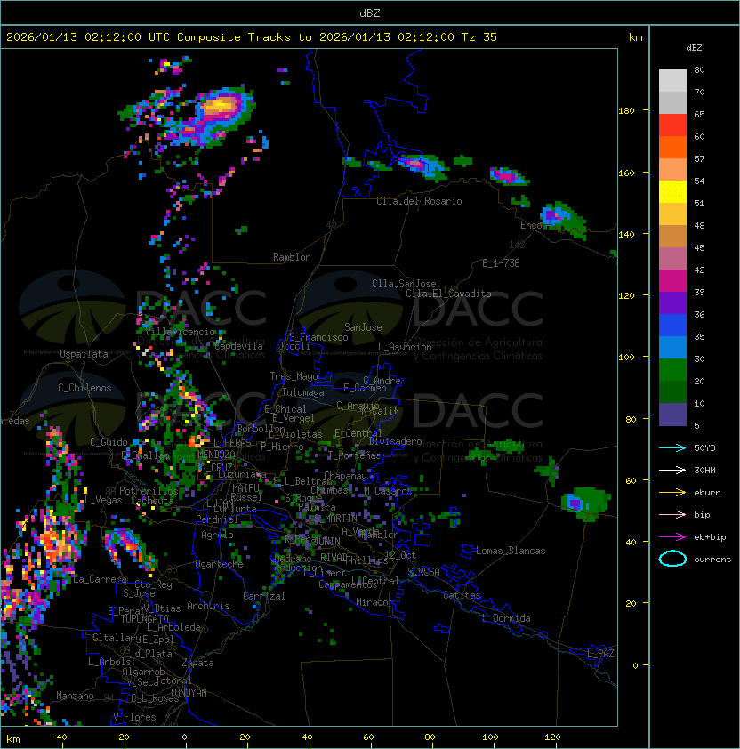Select the orange eburn arrow icon

tap(672, 492)
